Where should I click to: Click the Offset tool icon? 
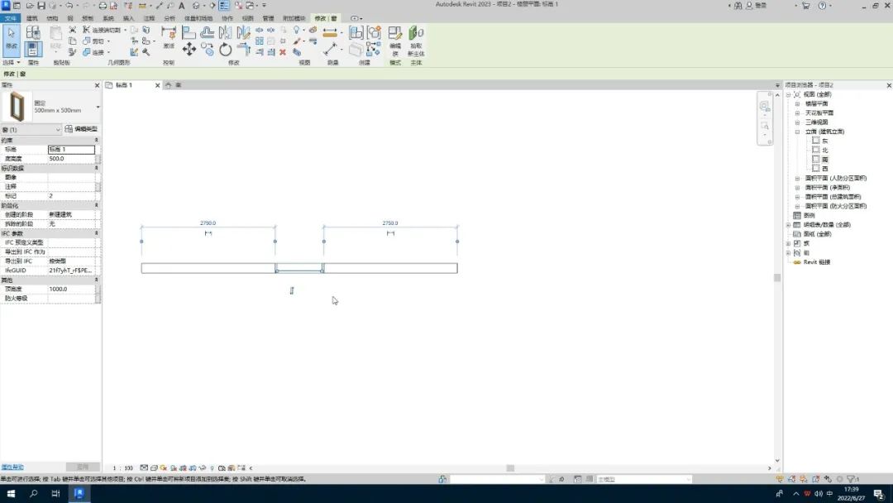[x=207, y=32]
